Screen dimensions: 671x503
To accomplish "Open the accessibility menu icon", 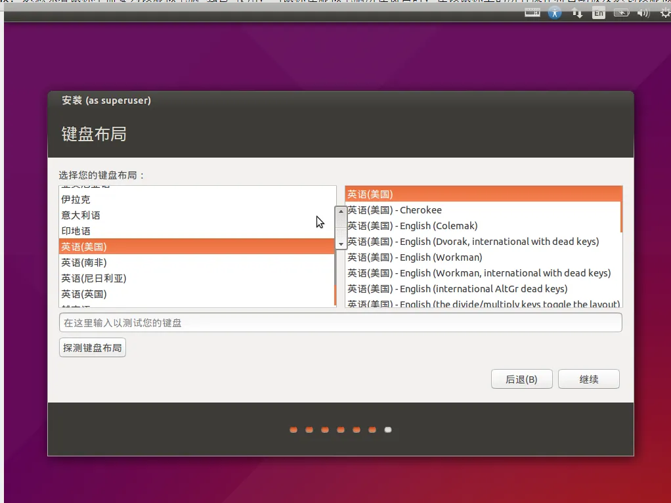I will pyautogui.click(x=555, y=12).
